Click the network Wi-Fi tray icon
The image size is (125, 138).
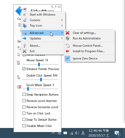(71, 133)
